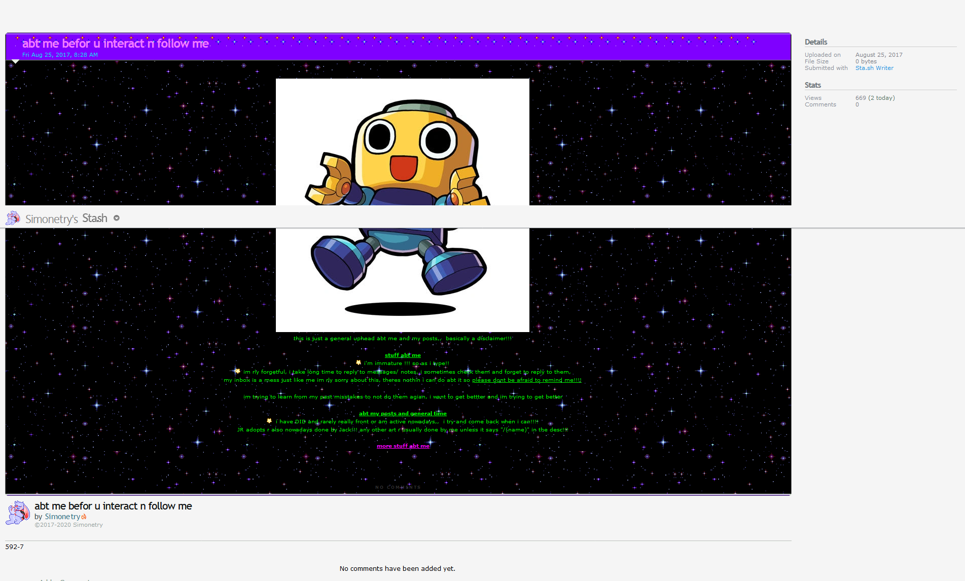Open the 'abt my posts and general time' link
The height and width of the screenshot is (581, 965).
[x=403, y=414]
